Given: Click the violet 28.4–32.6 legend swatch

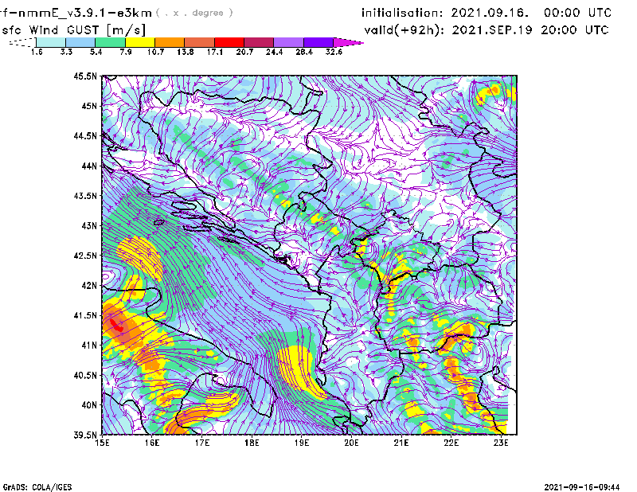Looking at the screenshot, I should tap(318, 42).
